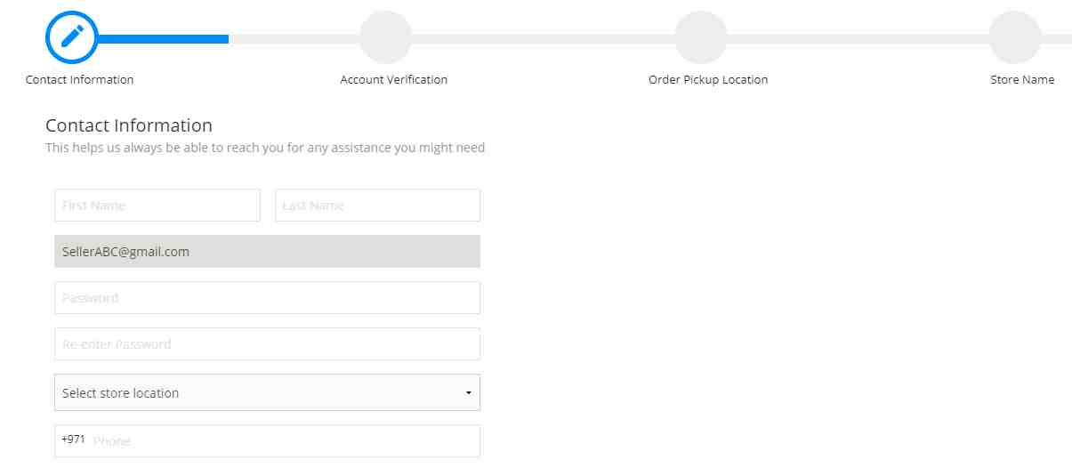Viewport: 1072px width, 476px height.
Task: Click the Account Verification step circle
Action: 385,37
